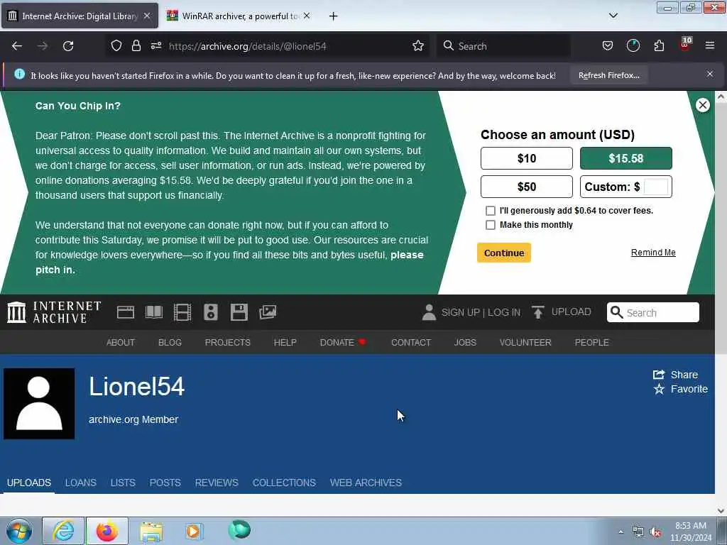Go back with the browser back arrow
Viewport: 727px width, 545px height.
coord(17,46)
